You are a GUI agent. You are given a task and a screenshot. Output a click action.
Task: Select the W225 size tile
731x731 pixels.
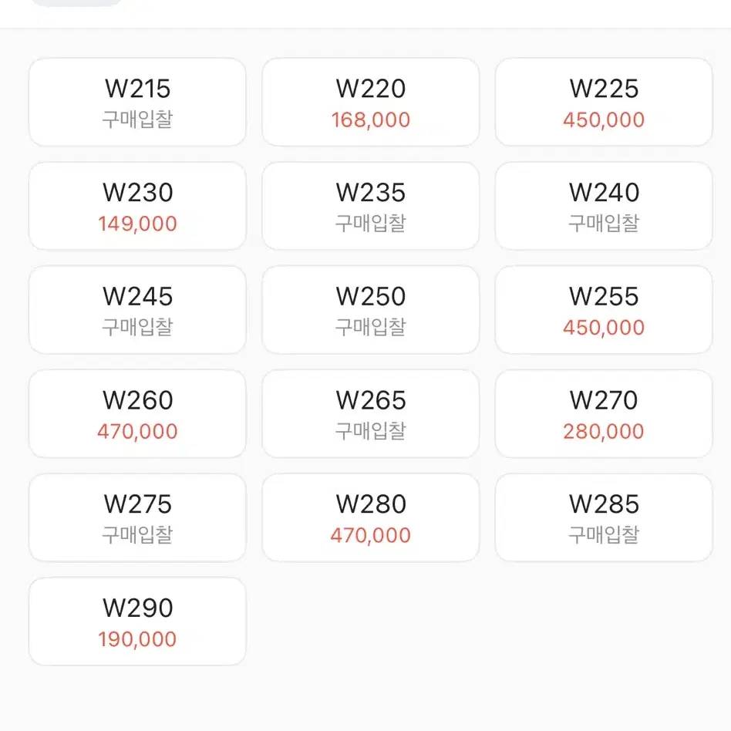(x=604, y=102)
